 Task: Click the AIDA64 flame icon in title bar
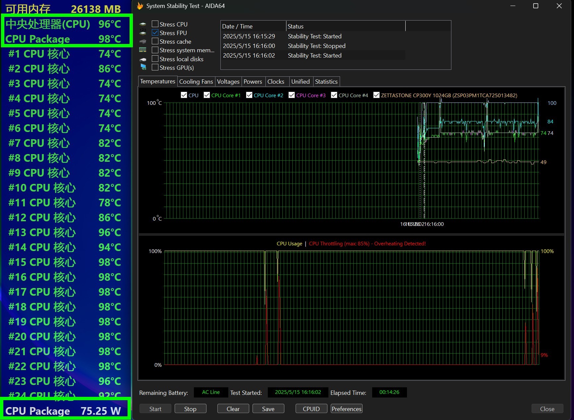140,6
